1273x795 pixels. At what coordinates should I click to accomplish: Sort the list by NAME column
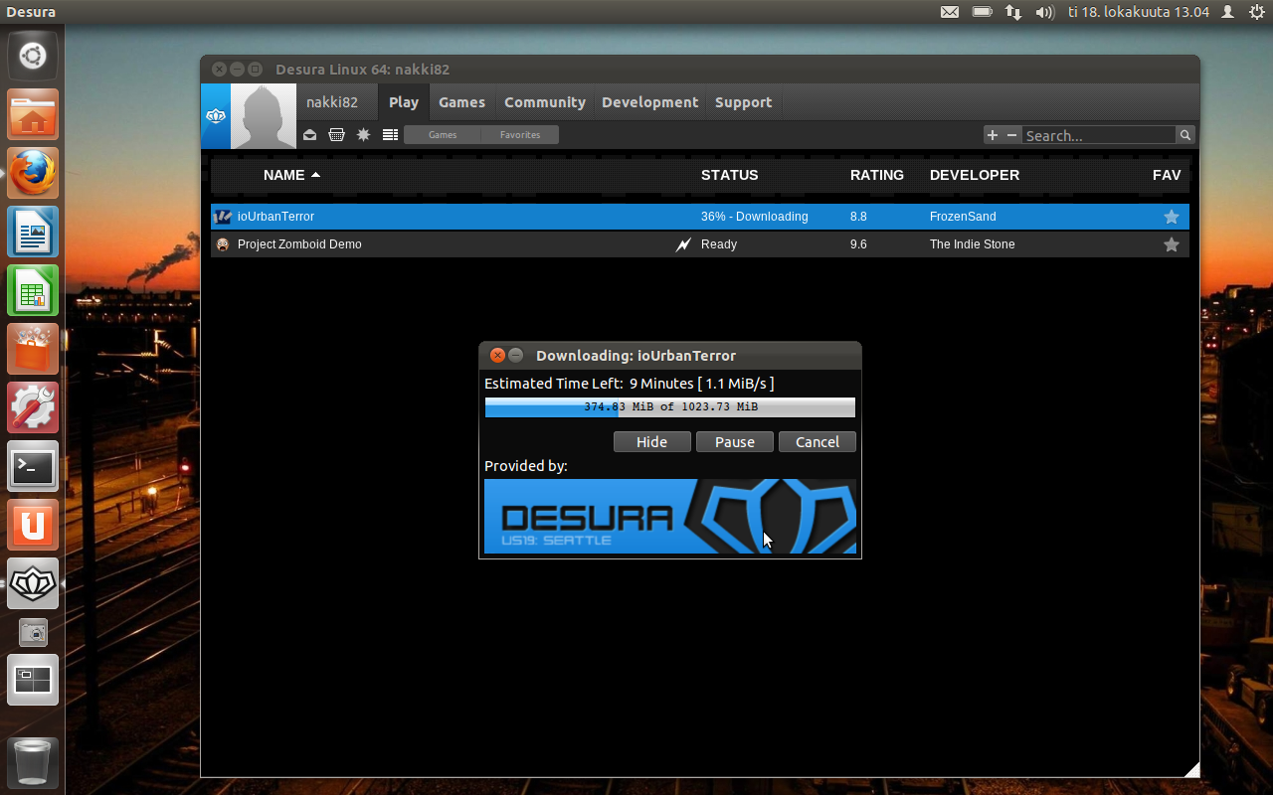(x=284, y=175)
